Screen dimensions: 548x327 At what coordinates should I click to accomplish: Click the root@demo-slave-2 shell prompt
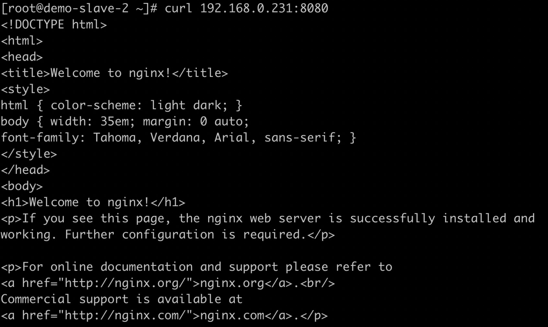pos(79,8)
